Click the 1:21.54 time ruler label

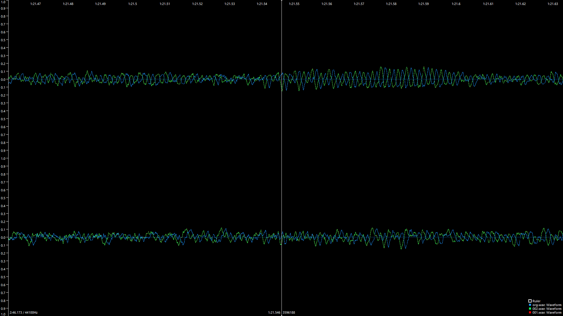(x=262, y=4)
